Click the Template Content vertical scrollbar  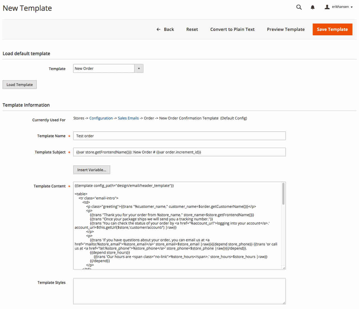pyautogui.click(x=283, y=194)
